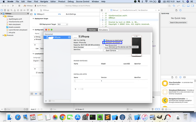
Task: Toggle the Utilities panel visibility button
Action: coord(192,6)
